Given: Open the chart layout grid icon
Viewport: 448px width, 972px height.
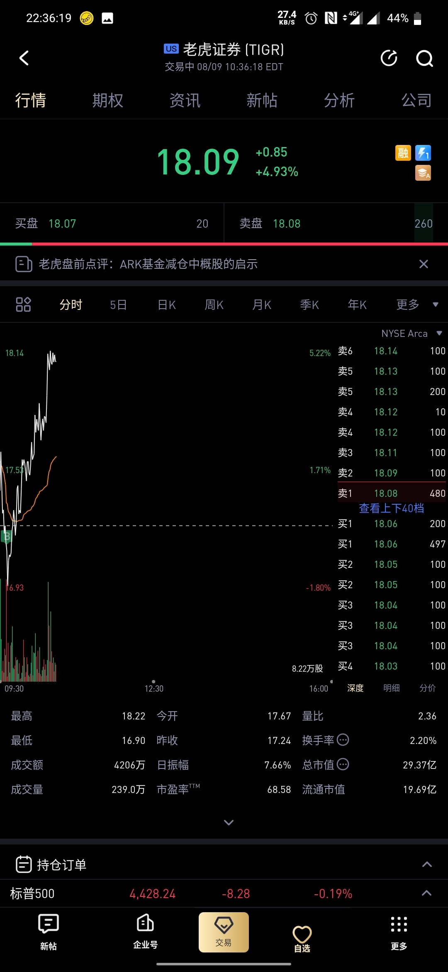Looking at the screenshot, I should tap(23, 304).
